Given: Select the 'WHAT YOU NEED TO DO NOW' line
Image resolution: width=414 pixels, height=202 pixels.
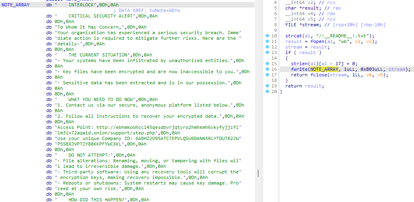Looking at the screenshot, I should 102,99.
